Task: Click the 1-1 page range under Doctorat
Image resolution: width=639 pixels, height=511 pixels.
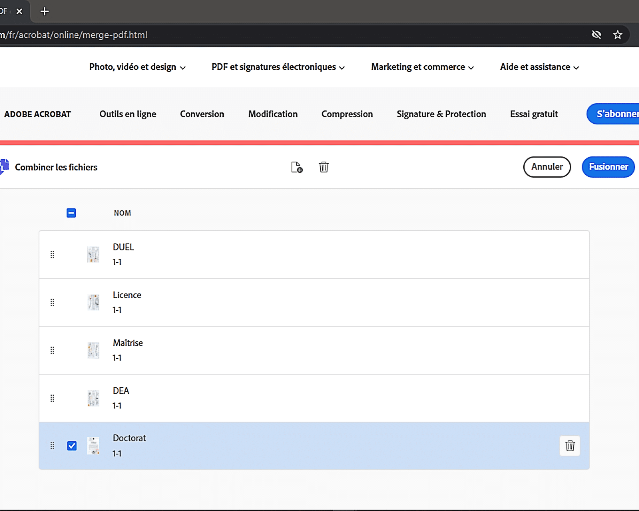Action: coord(117,454)
